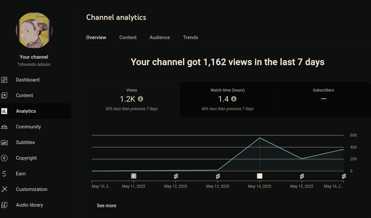
Task: Click the 40% less than previous 7 days text
Action: pos(227,109)
